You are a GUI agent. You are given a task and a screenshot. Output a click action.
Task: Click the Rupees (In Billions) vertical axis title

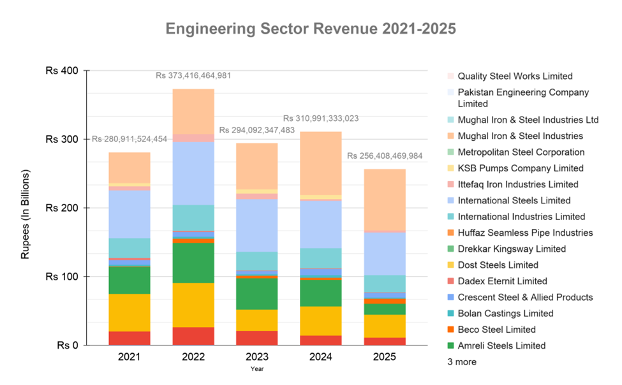(x=26, y=214)
